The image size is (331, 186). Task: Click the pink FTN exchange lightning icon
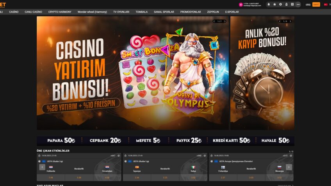(x=241, y=5)
